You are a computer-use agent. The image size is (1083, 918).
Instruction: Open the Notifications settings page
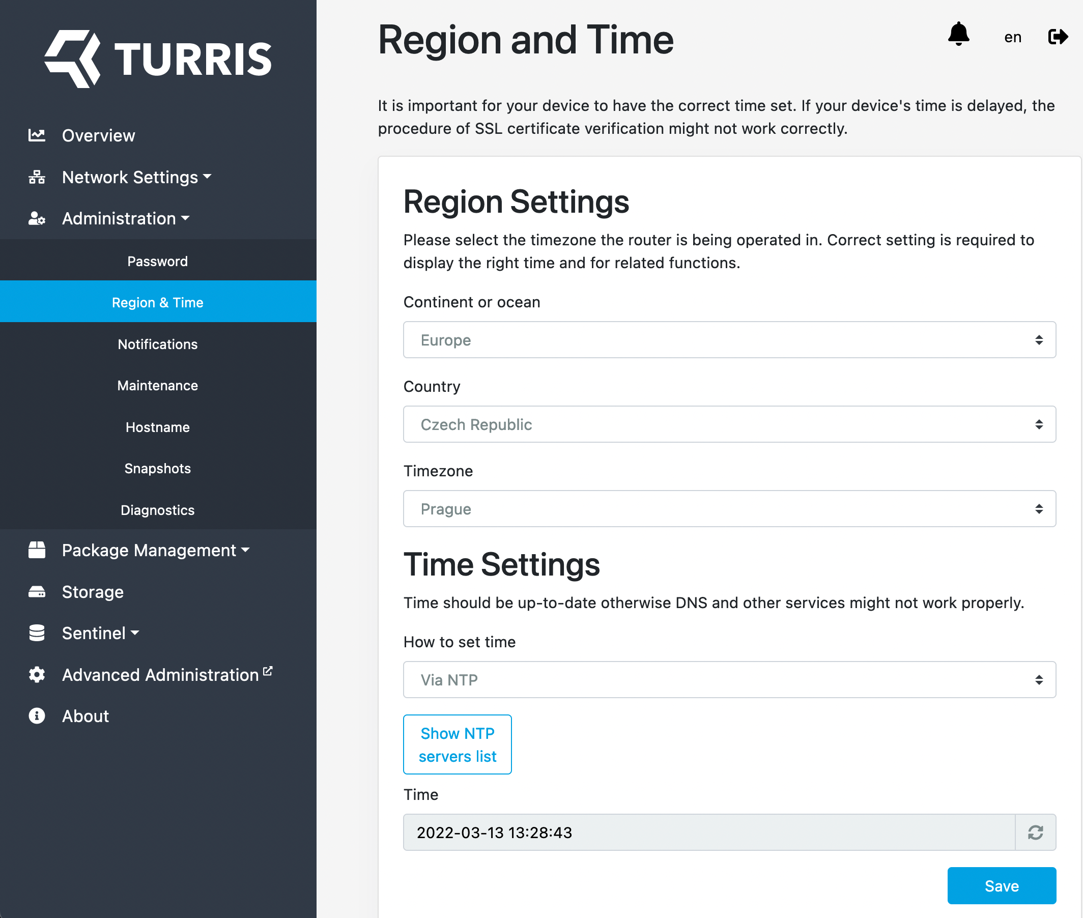tap(158, 344)
